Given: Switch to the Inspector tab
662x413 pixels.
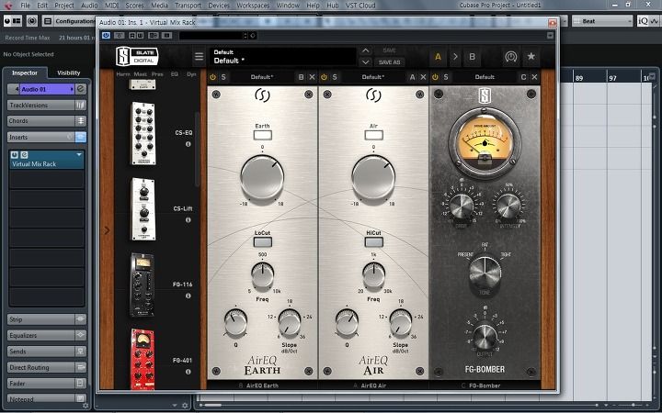Looking at the screenshot, I should [x=25, y=73].
